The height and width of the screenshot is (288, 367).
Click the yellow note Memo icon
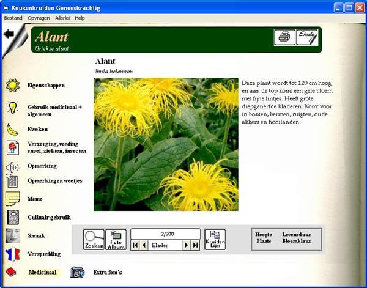13,199
